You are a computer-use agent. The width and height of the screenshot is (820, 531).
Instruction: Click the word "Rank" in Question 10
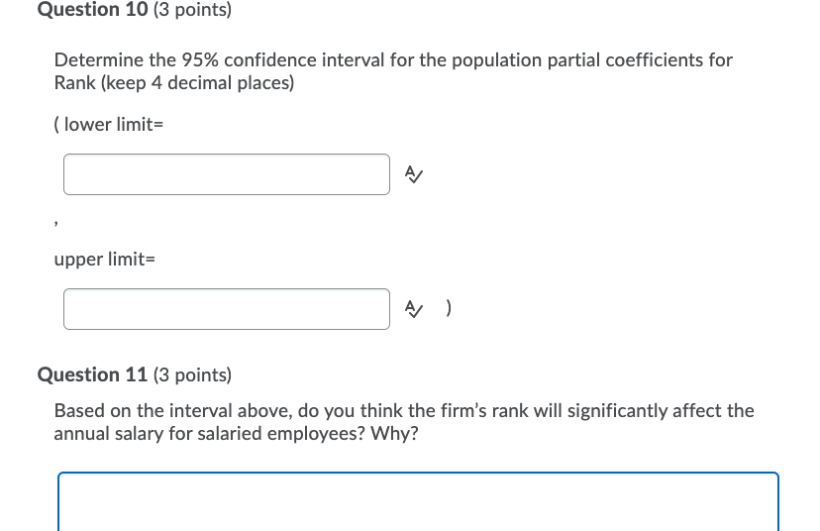click(x=73, y=83)
